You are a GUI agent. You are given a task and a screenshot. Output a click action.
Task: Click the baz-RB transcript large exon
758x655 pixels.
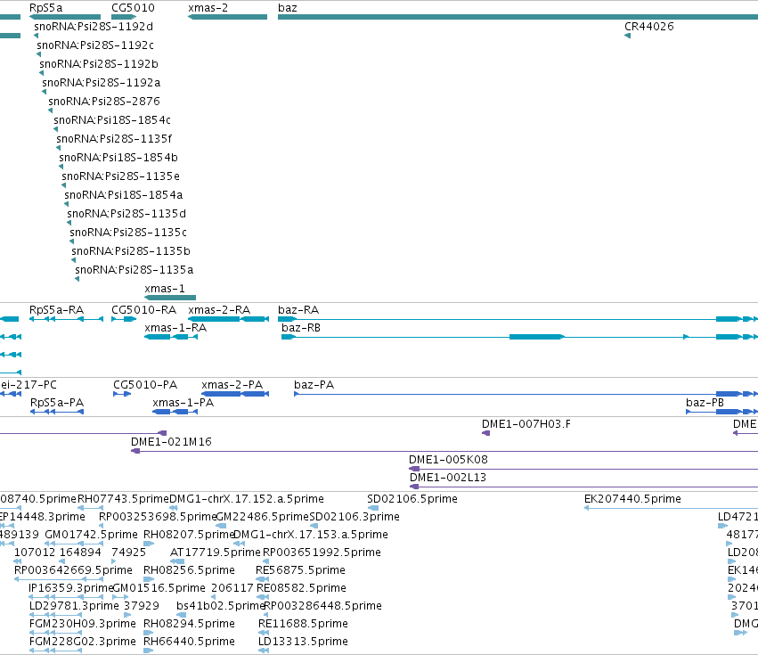[536, 337]
